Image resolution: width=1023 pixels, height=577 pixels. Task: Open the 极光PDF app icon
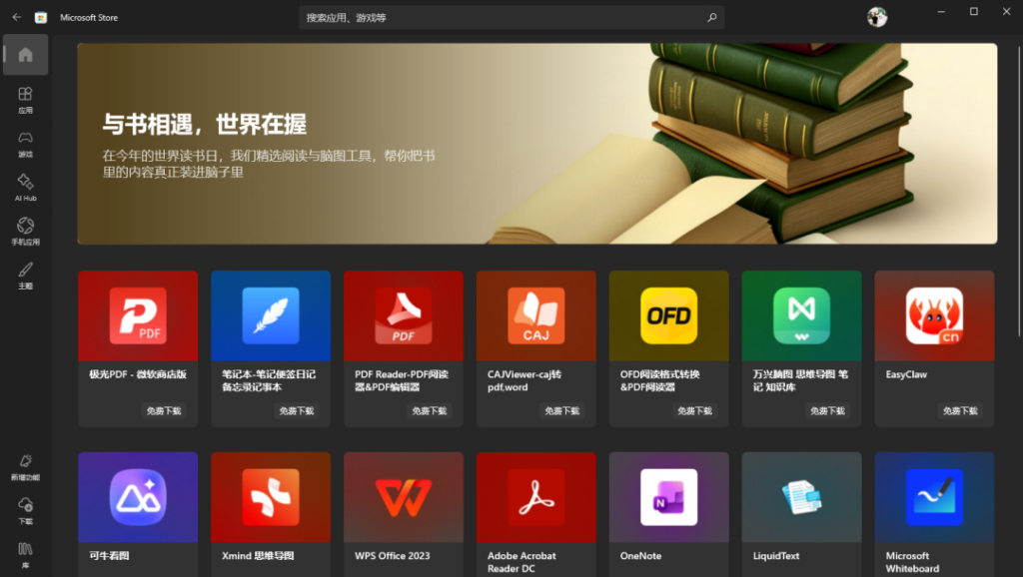[x=138, y=315]
